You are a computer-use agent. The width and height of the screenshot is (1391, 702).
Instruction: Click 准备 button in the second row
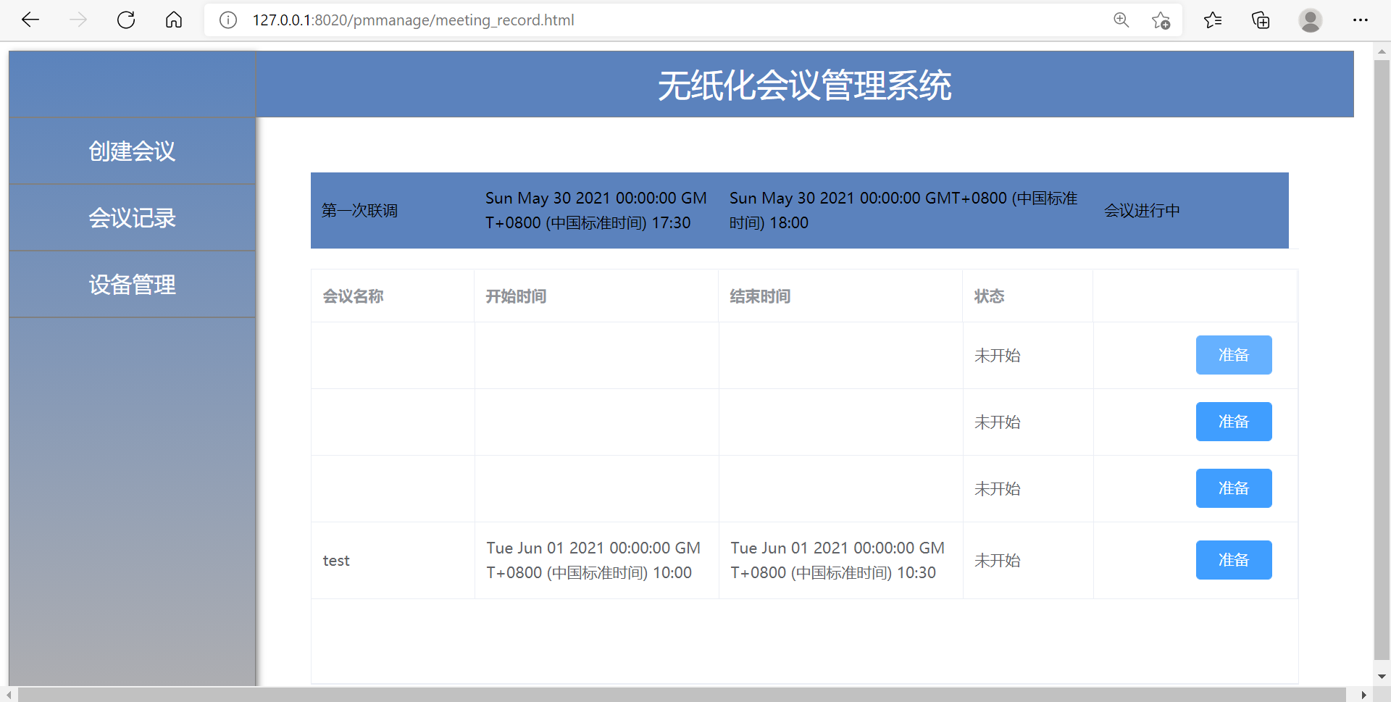tap(1234, 422)
